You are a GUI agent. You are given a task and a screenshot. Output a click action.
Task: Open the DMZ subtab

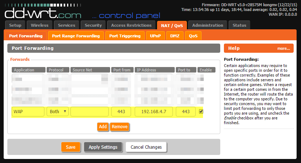pos(175,36)
